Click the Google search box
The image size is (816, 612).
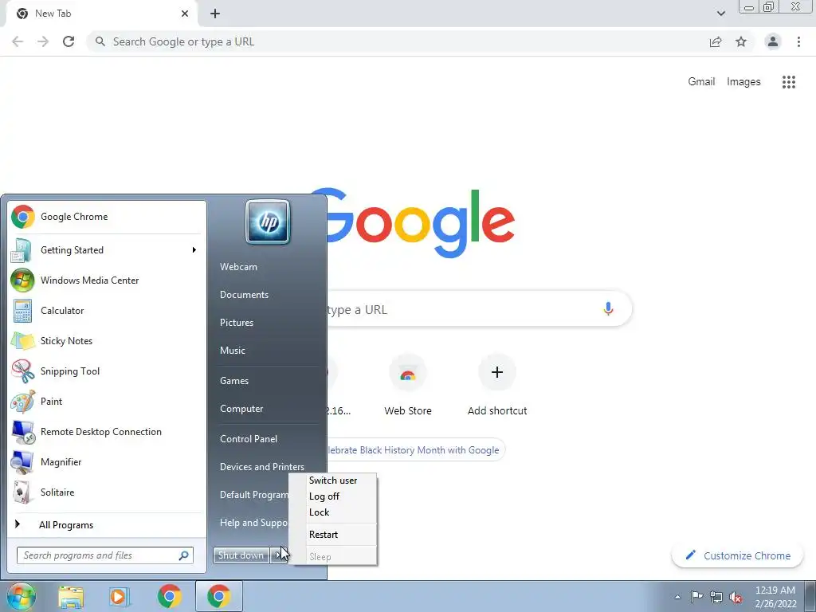tap(479, 308)
